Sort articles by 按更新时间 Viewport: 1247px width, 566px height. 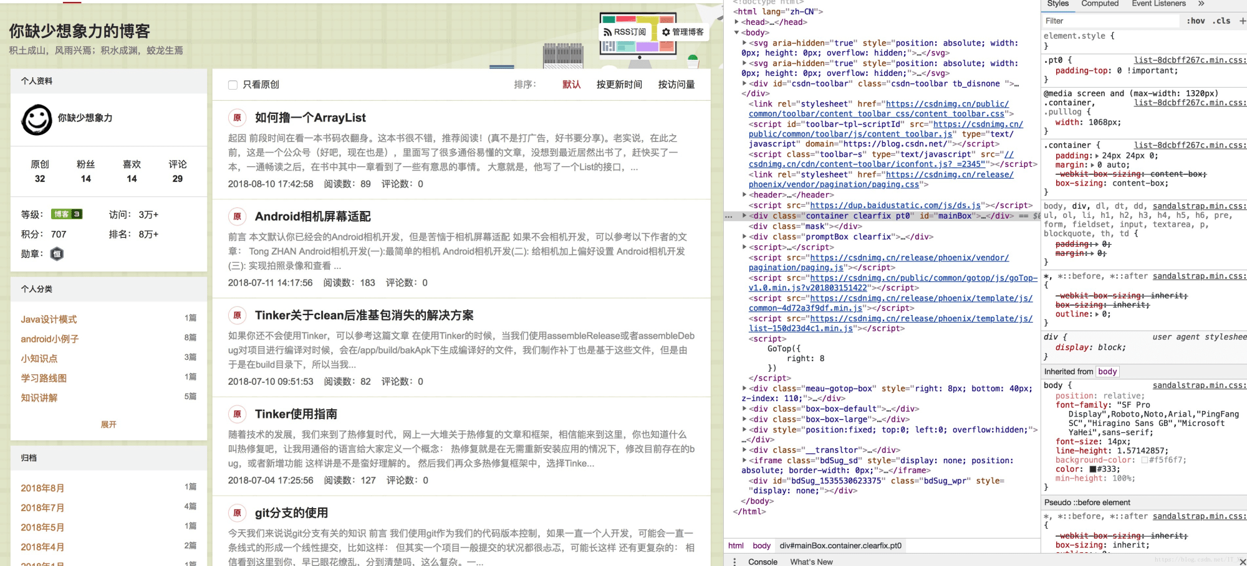[619, 85]
